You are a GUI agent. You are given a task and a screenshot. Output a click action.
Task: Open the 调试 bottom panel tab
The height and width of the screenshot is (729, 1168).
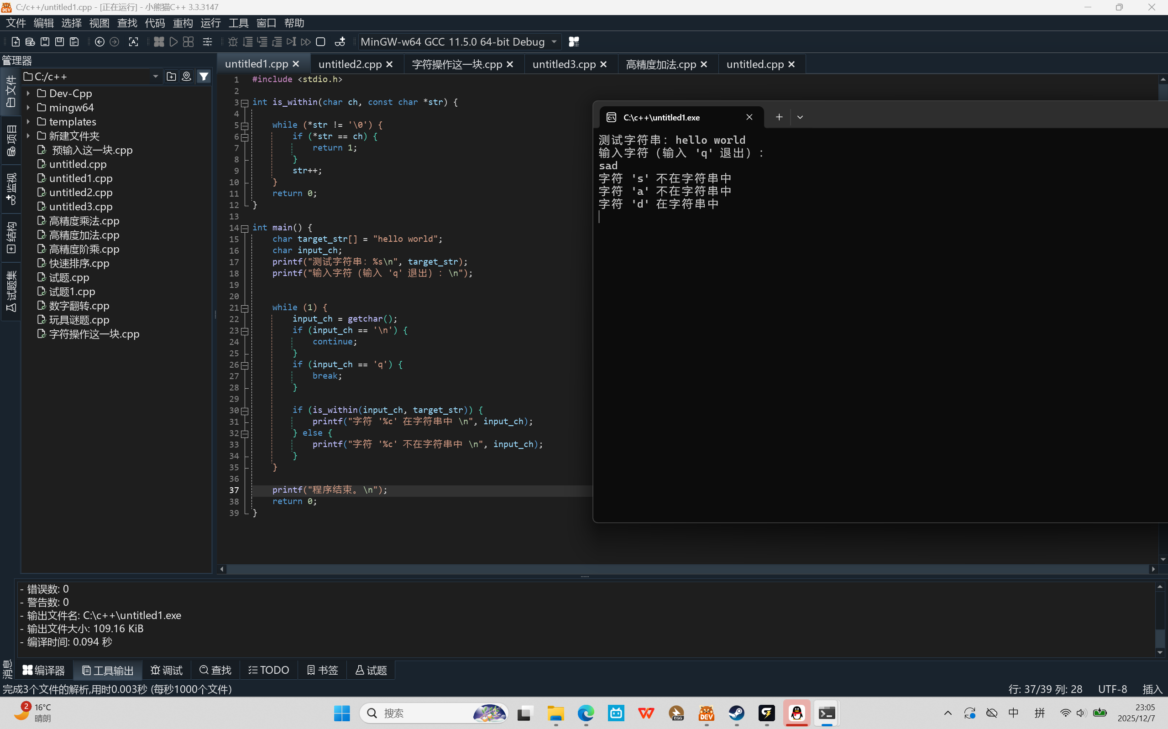167,670
